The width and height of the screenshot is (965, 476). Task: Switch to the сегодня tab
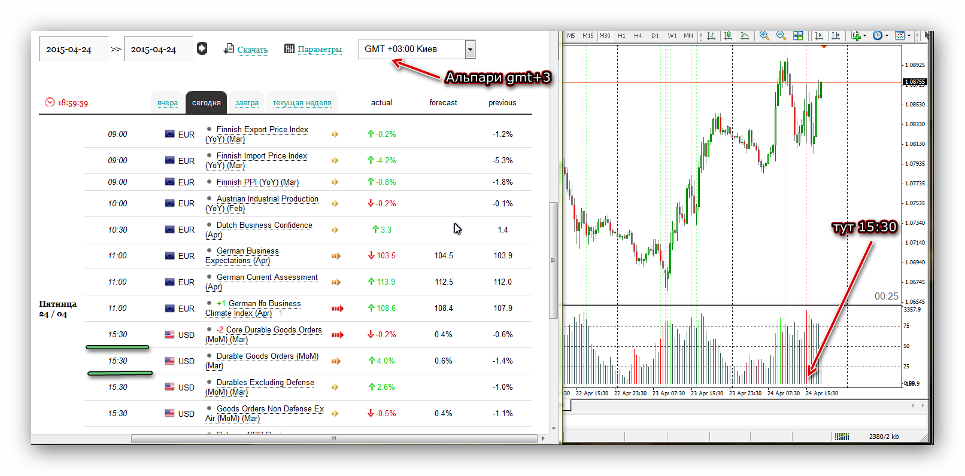tap(206, 102)
